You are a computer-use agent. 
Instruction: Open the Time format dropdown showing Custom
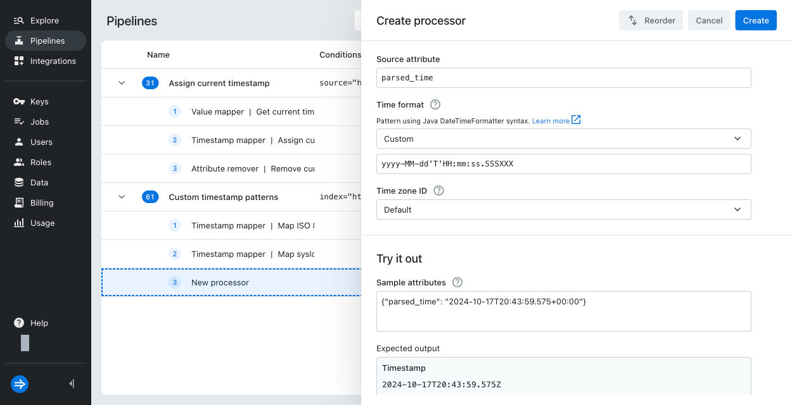click(563, 139)
